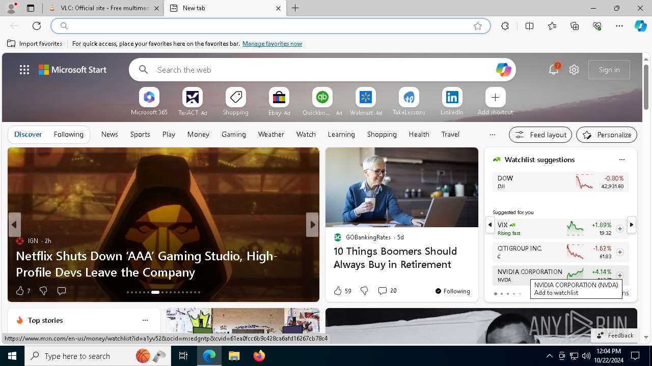Click the Copilot icon in the search box
652x366 pixels.
pos(503,70)
